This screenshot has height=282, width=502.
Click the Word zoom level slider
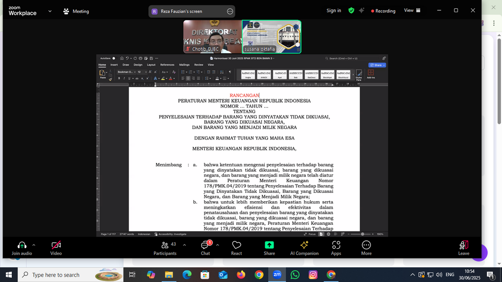[362, 234]
